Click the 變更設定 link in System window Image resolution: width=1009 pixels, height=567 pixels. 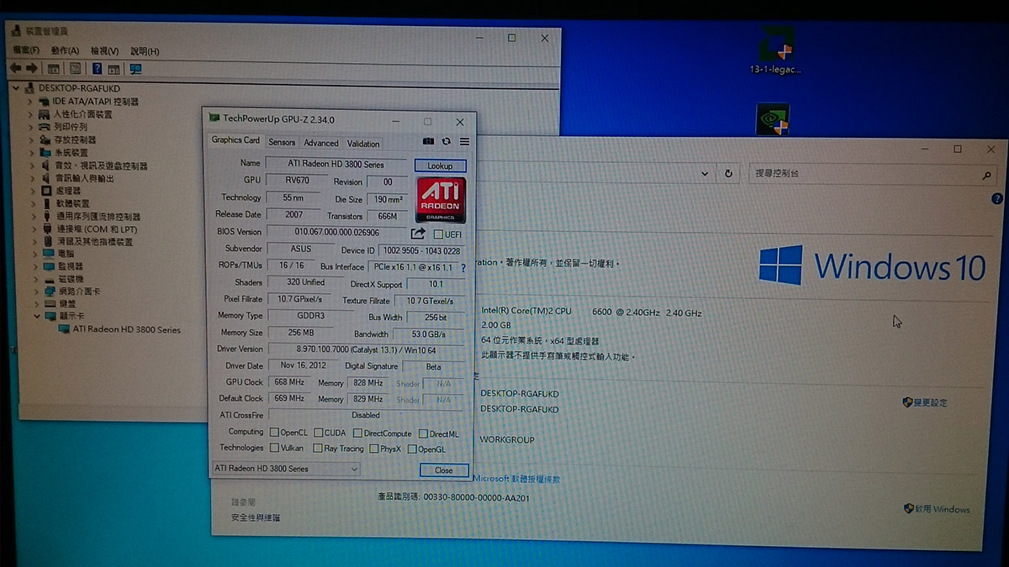(x=925, y=402)
